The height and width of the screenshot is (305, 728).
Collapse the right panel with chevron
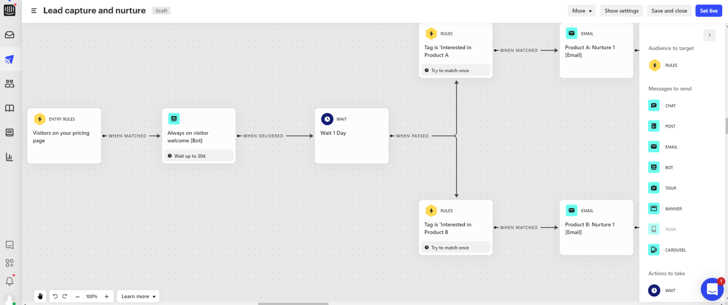(x=709, y=35)
